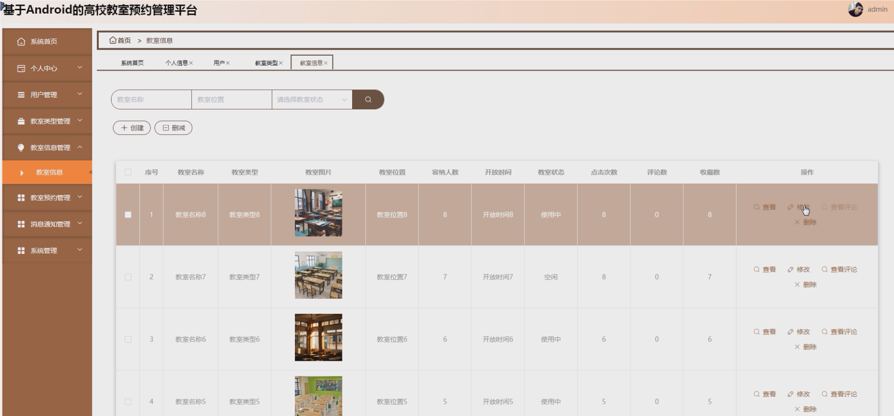
Task: Toggle checkbox for row 教室名称7
Action: [128, 277]
